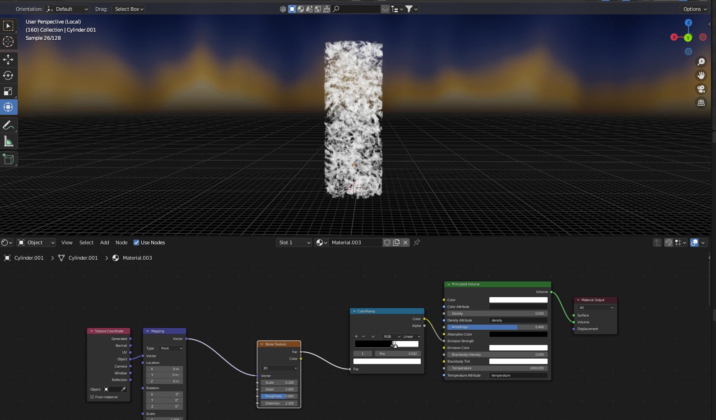Click the Noise Texture Scale field
This screenshot has width=716, height=420.
tap(279, 383)
